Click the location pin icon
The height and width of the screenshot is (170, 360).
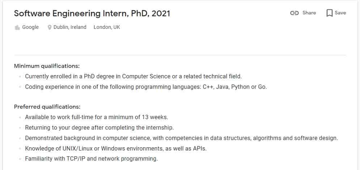[x=49, y=27]
